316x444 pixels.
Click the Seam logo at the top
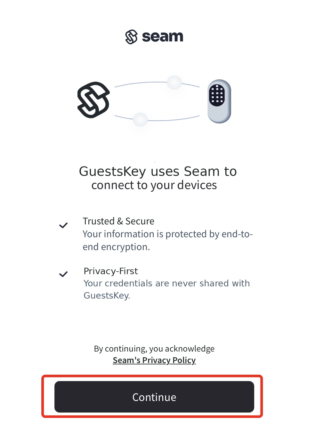point(154,36)
